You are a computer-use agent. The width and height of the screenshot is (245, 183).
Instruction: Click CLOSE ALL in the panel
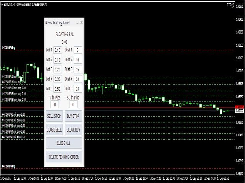(x=64, y=143)
